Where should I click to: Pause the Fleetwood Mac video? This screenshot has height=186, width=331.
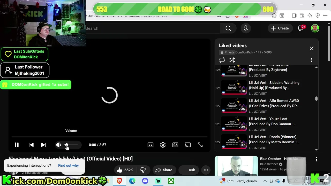pyautogui.click(x=17, y=145)
